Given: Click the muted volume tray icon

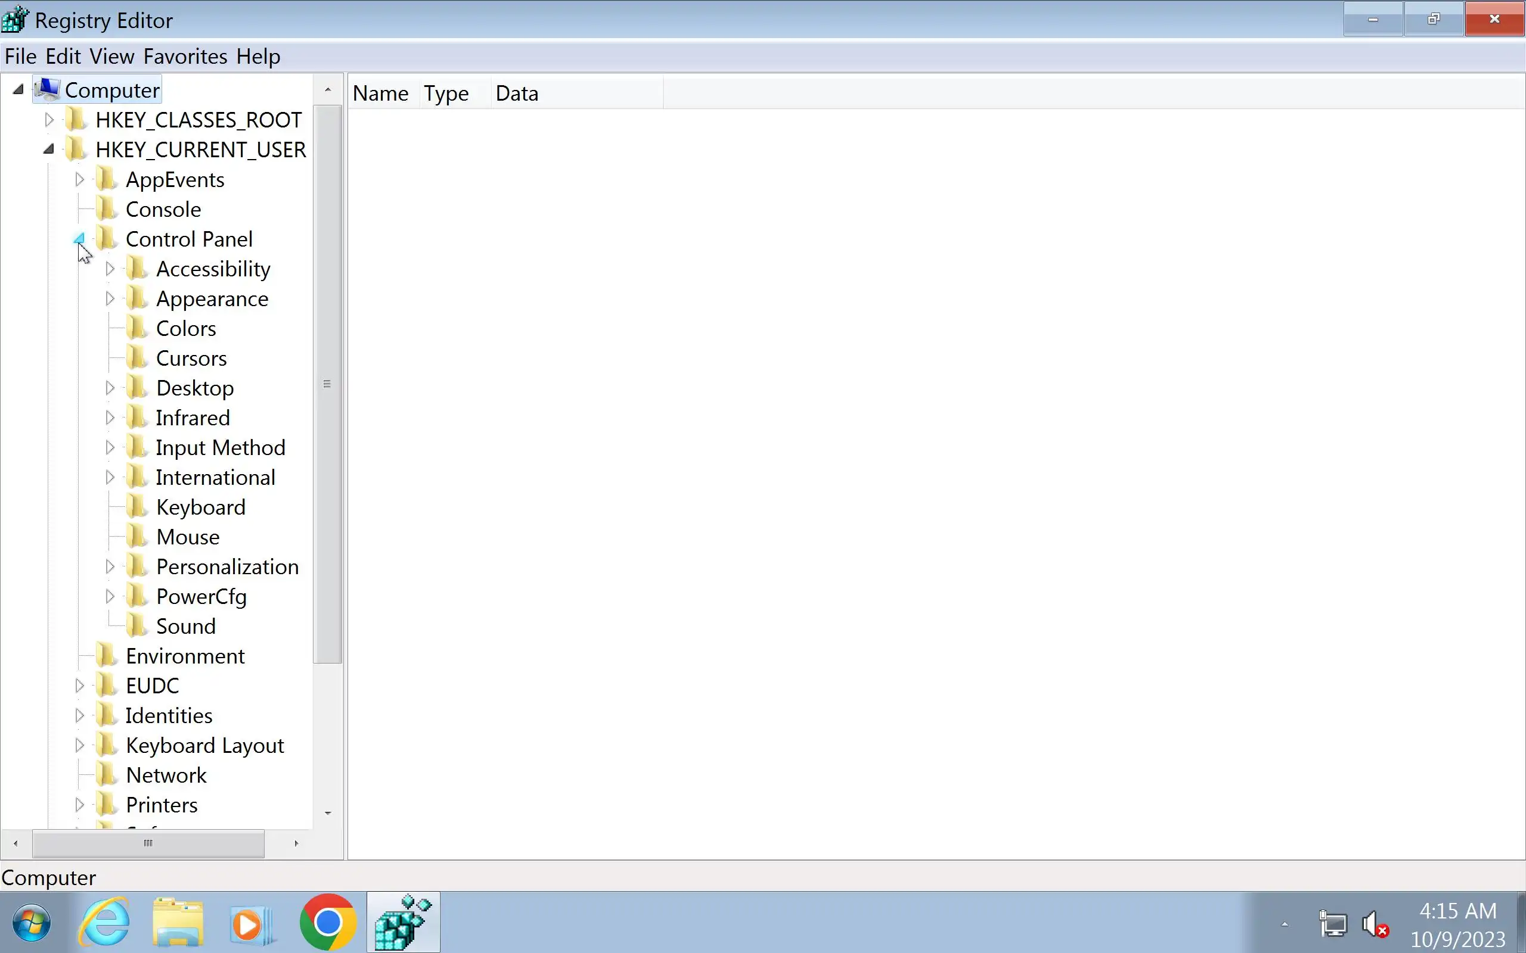Looking at the screenshot, I should [1375, 924].
